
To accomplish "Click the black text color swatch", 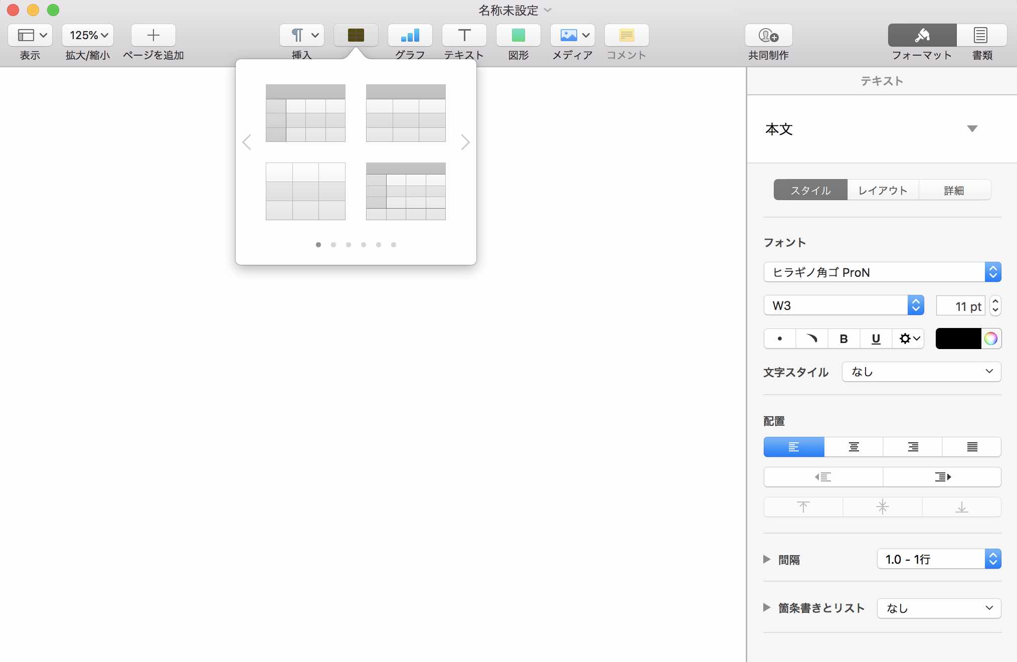I will [x=958, y=339].
